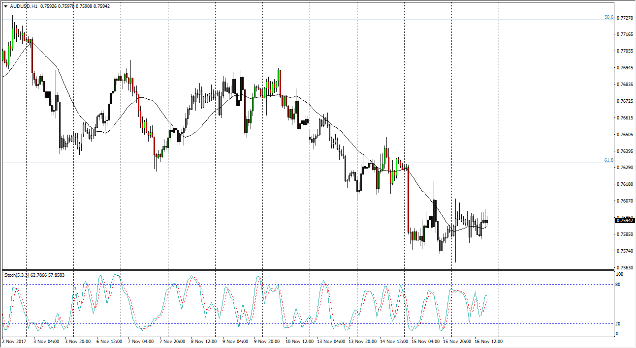This screenshot has width=636, height=348.
Task: Click the 0.75630 price at axis bottom
Action: [624, 268]
